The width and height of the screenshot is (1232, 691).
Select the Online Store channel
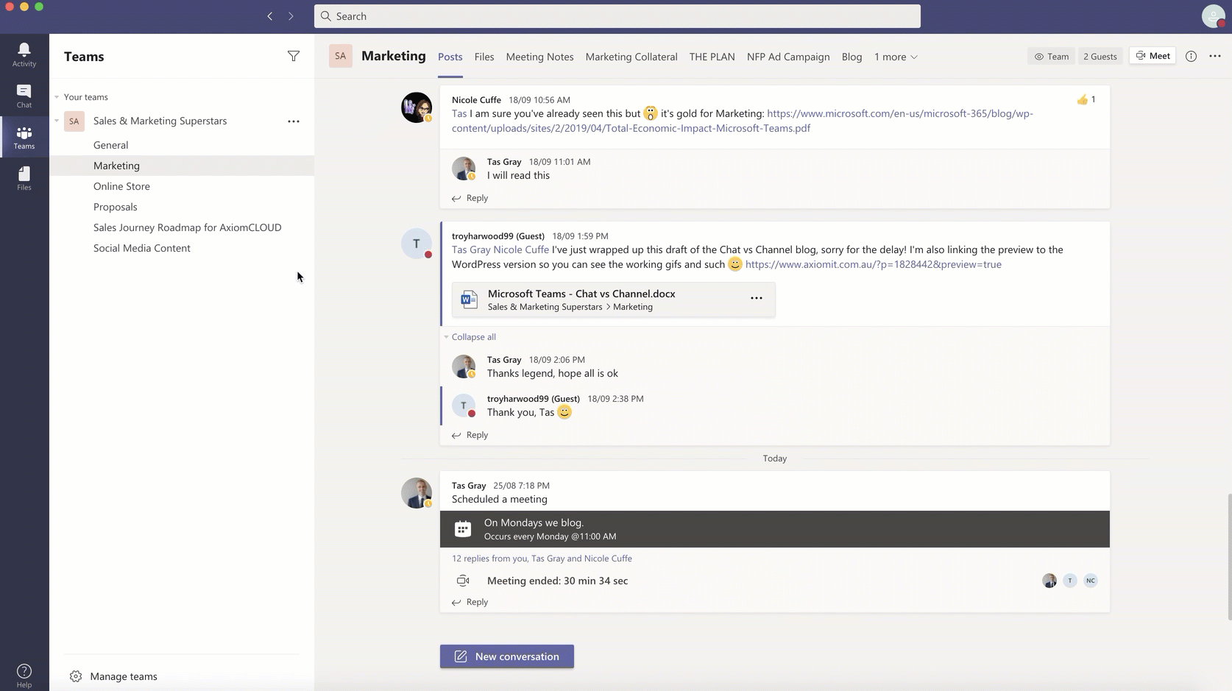point(182,186)
